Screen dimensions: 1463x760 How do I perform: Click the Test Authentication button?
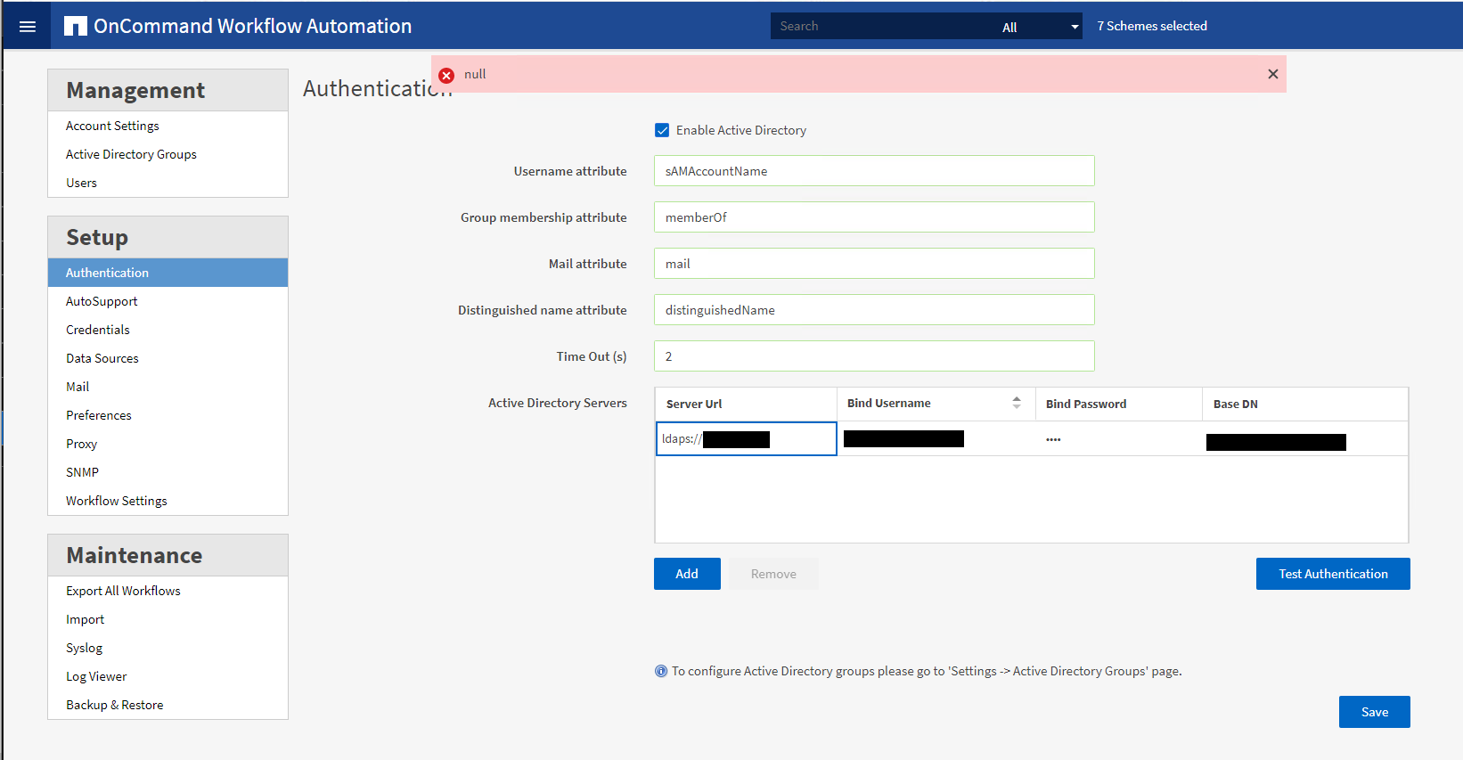pos(1332,574)
